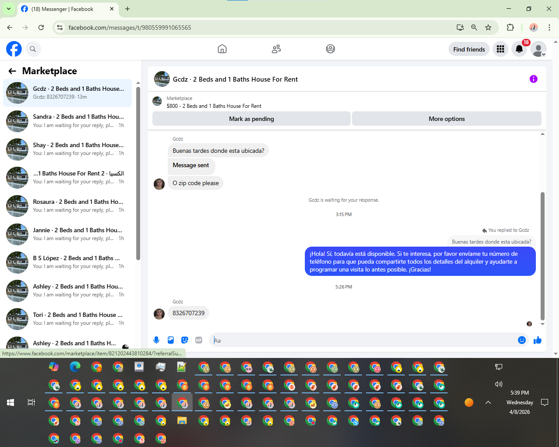Click the 'O zip code please' message
Viewport: 559px width, 447px height.
pos(196,183)
